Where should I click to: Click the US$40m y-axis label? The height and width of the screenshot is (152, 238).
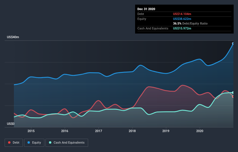point(13,37)
